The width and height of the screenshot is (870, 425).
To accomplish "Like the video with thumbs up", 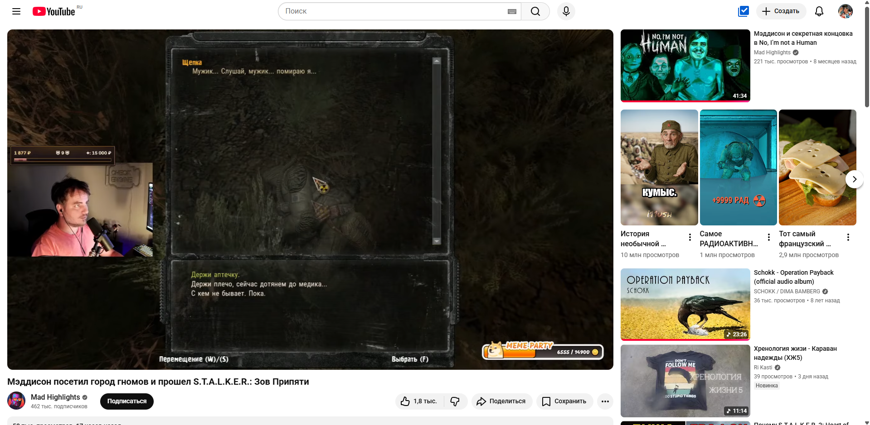I will [x=420, y=401].
